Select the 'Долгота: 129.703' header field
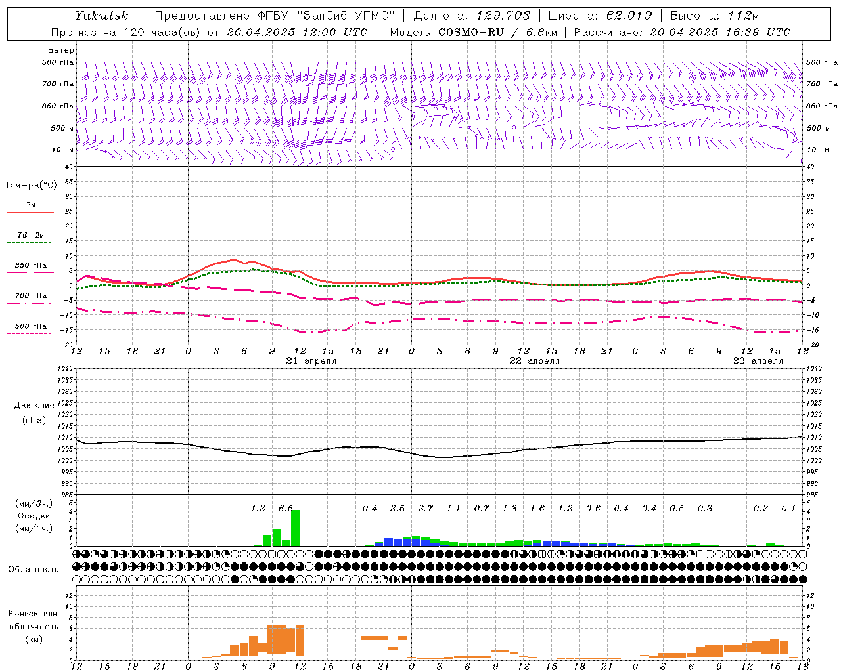This screenshot has height=672, width=841. pos(471,16)
